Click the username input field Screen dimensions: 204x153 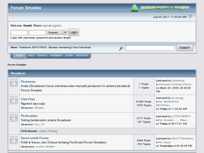click(19, 33)
